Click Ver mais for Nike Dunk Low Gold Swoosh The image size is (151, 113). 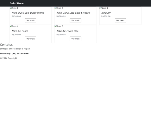tap(75, 21)
